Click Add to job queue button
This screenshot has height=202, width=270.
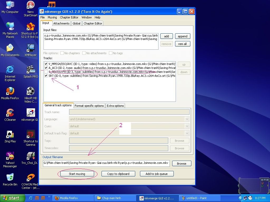pos(157,174)
